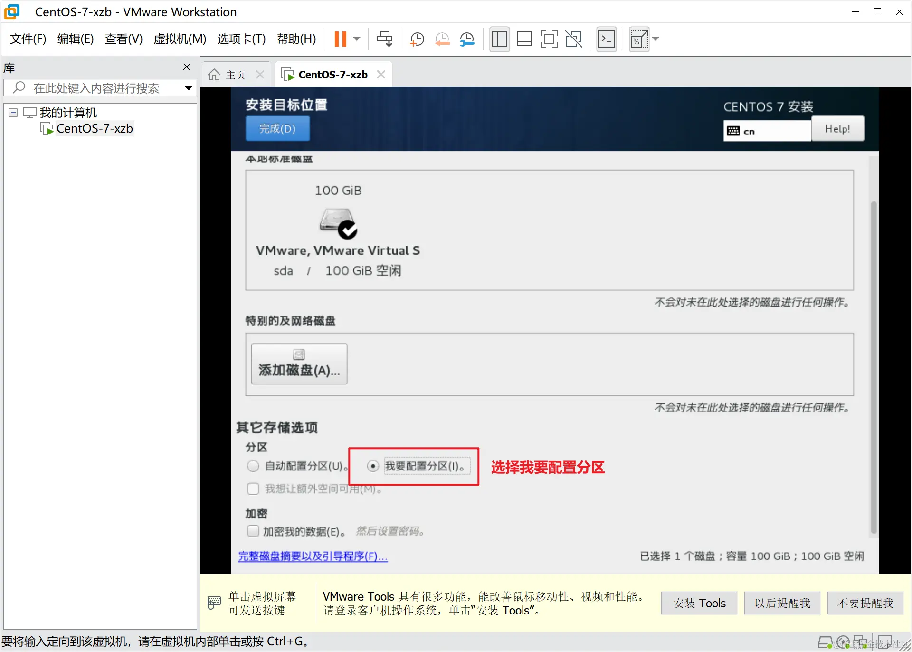Switch to the 主页 home tab
Image resolution: width=912 pixels, height=652 pixels.
tap(236, 75)
